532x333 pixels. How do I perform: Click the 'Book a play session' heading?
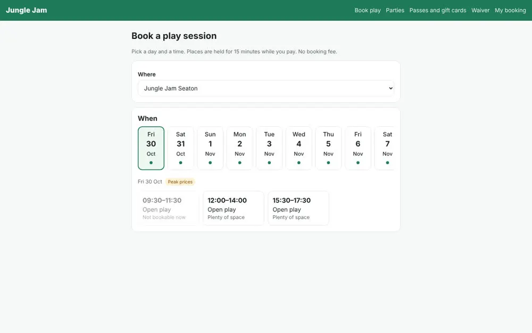pos(174,36)
